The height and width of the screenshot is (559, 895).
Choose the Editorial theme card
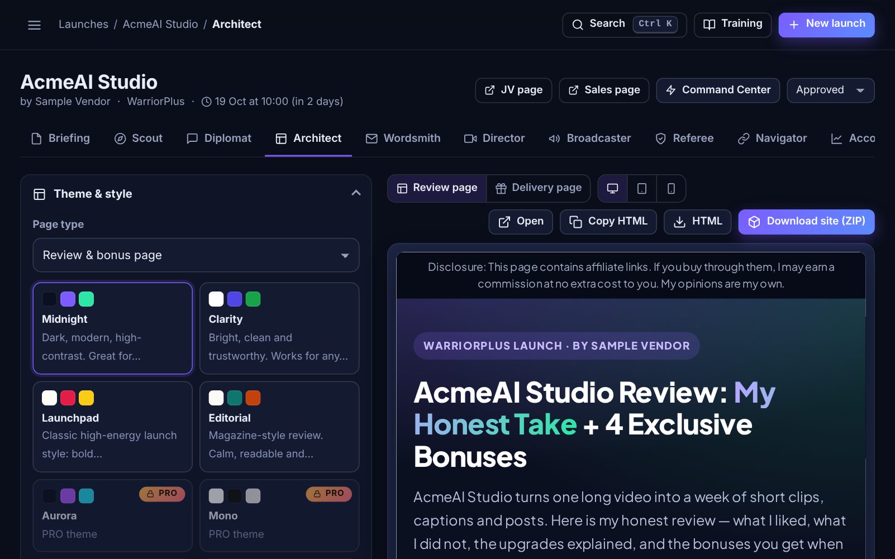pos(279,427)
